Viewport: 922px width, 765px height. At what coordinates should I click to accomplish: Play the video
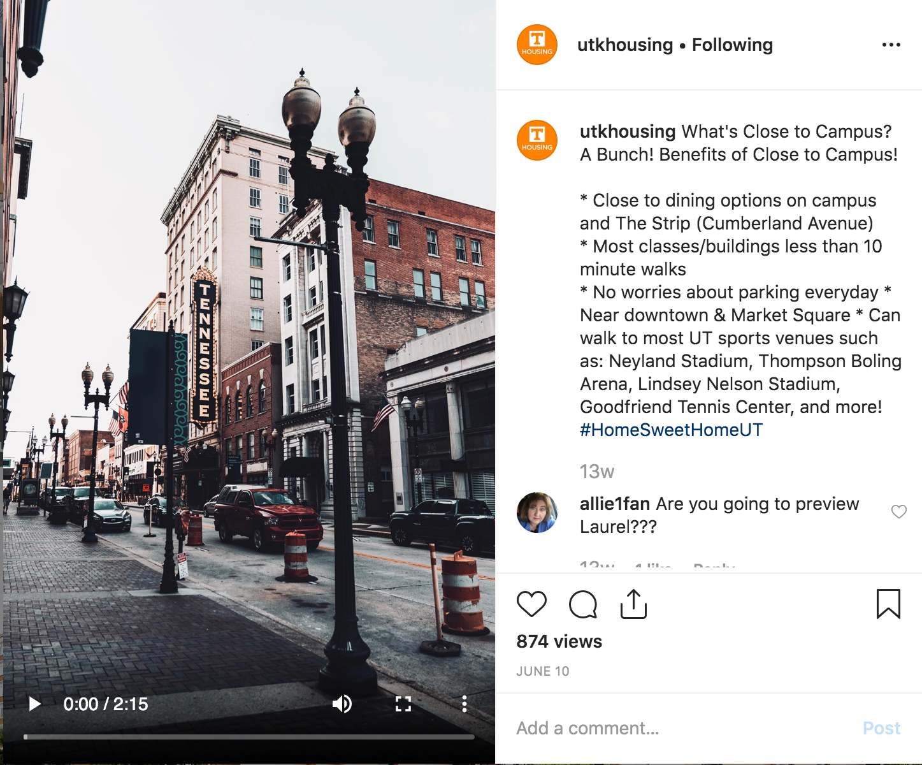35,704
